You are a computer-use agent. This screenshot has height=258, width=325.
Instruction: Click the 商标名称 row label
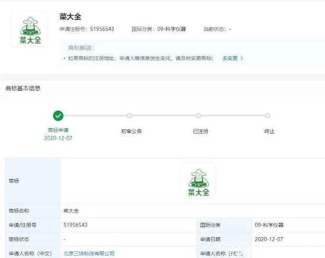tap(19, 211)
